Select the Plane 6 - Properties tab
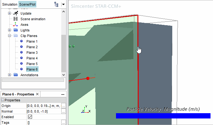Screen dimensions: 213x125 [18, 94]
